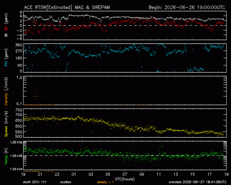Click the title 'ACE RTSW[Estimated] MAG & SWEPAM'
Viewport: 231px width, 185px height.
pos(67,7)
